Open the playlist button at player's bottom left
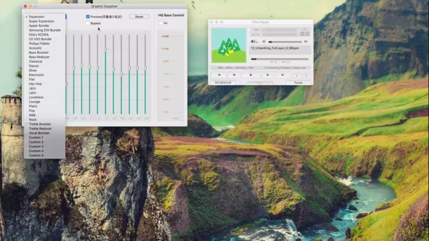 223,82
